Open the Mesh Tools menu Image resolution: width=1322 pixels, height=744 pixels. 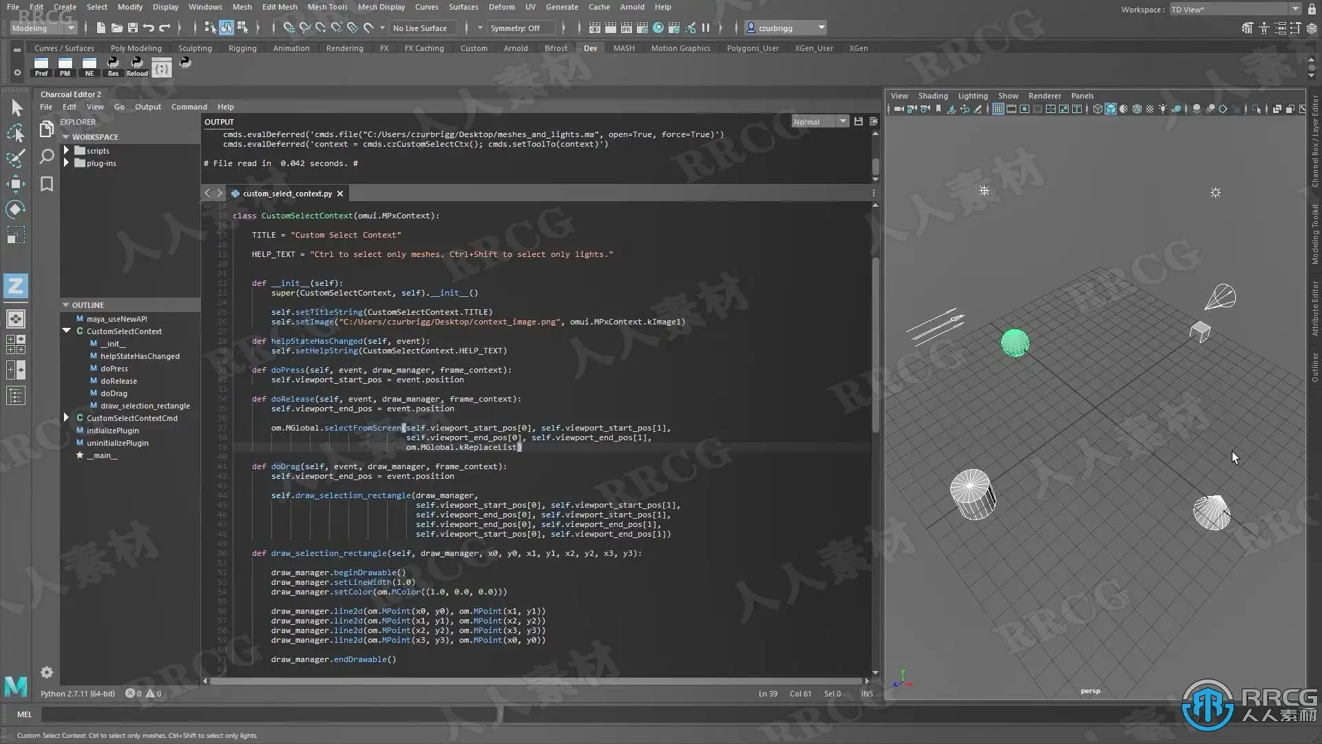point(327,7)
